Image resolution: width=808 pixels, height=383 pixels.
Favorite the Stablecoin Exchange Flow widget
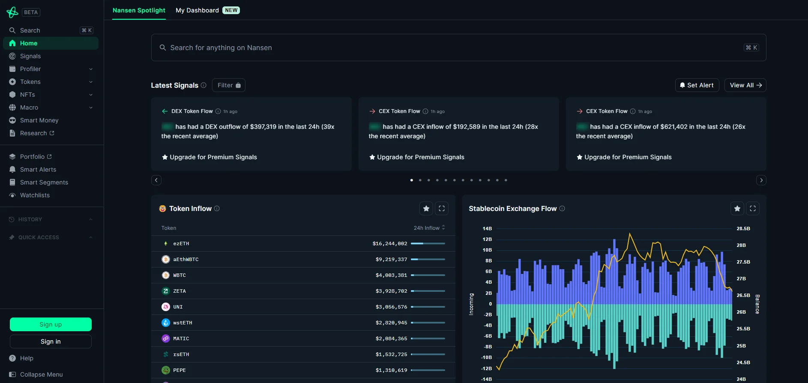(737, 208)
